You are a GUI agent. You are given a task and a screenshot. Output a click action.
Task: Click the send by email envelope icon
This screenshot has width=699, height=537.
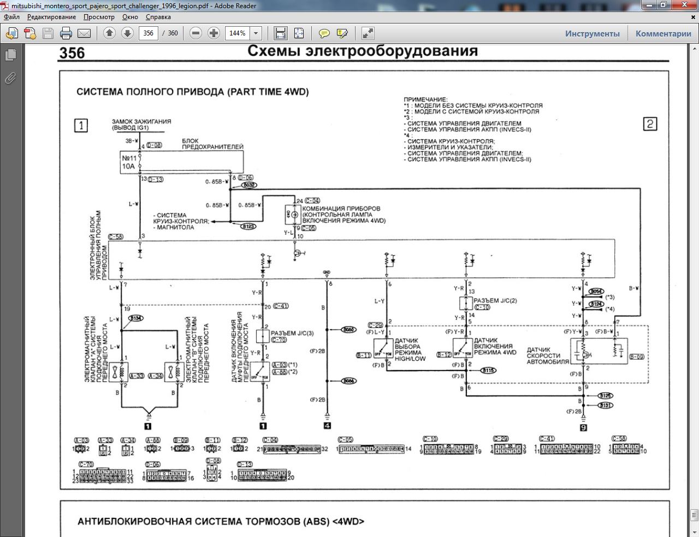[x=84, y=33]
